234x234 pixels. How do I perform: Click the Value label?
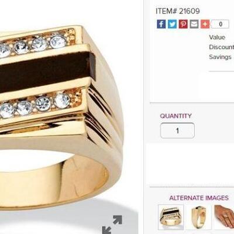tap(217, 37)
